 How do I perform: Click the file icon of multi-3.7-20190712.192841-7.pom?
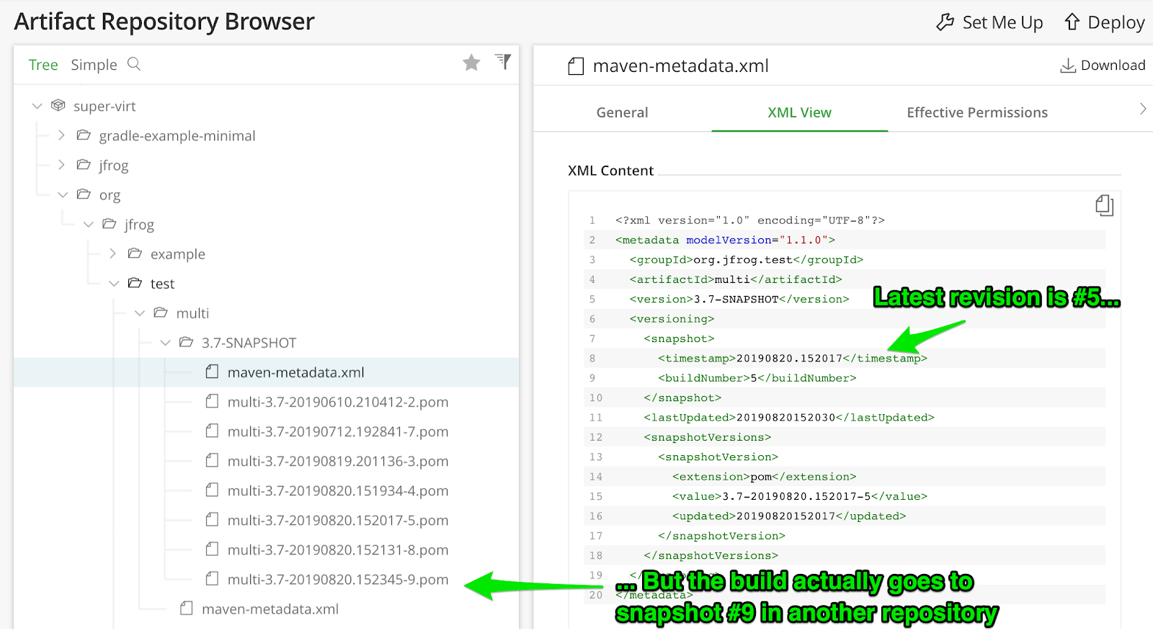tap(212, 431)
